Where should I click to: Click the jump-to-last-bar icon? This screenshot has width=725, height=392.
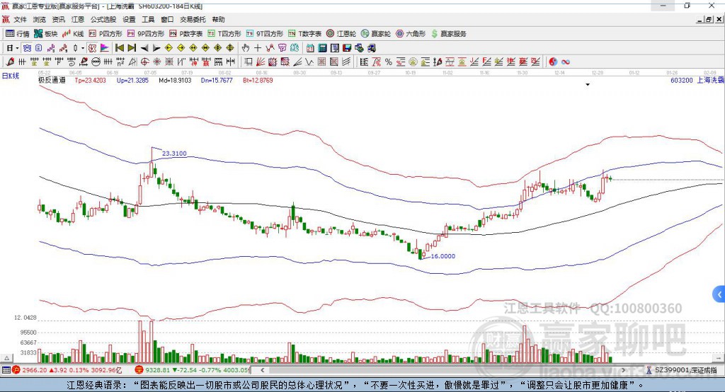click(x=132, y=48)
